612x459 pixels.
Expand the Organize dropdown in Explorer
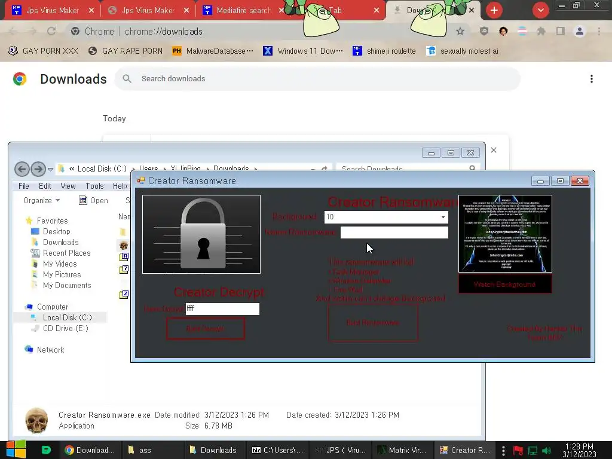point(41,200)
